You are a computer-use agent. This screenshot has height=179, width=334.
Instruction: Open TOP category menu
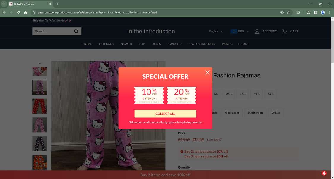tap(142, 44)
